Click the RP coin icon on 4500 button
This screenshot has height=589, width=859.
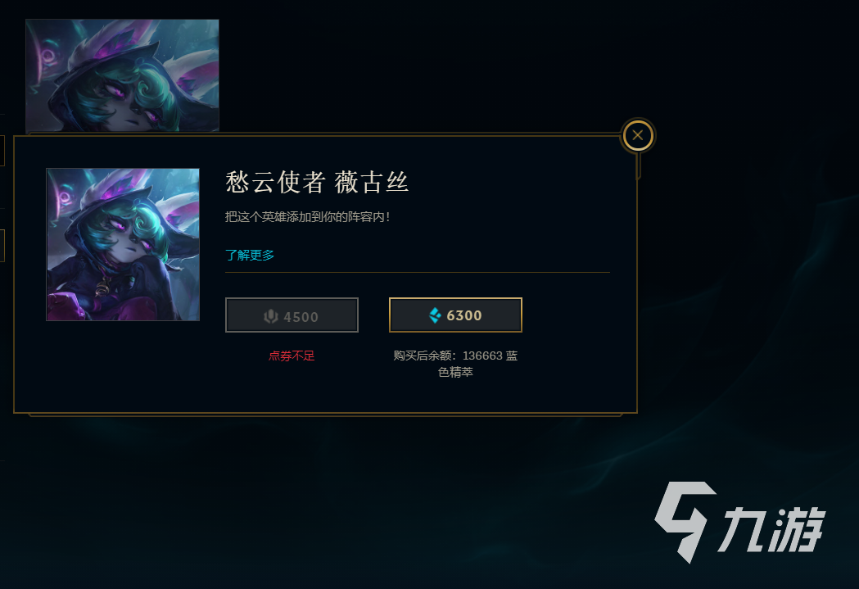click(x=271, y=316)
